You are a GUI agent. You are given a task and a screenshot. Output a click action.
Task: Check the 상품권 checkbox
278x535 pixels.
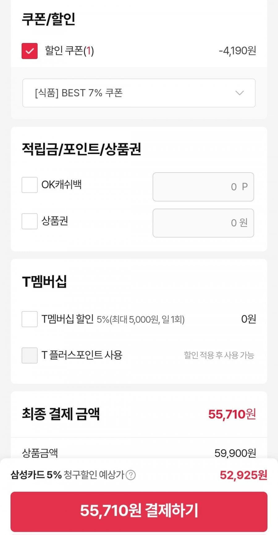[30, 221]
